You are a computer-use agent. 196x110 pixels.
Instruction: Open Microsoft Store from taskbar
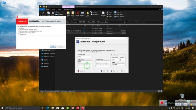(58, 108)
